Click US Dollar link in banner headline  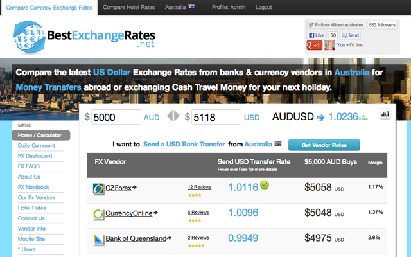(x=112, y=72)
